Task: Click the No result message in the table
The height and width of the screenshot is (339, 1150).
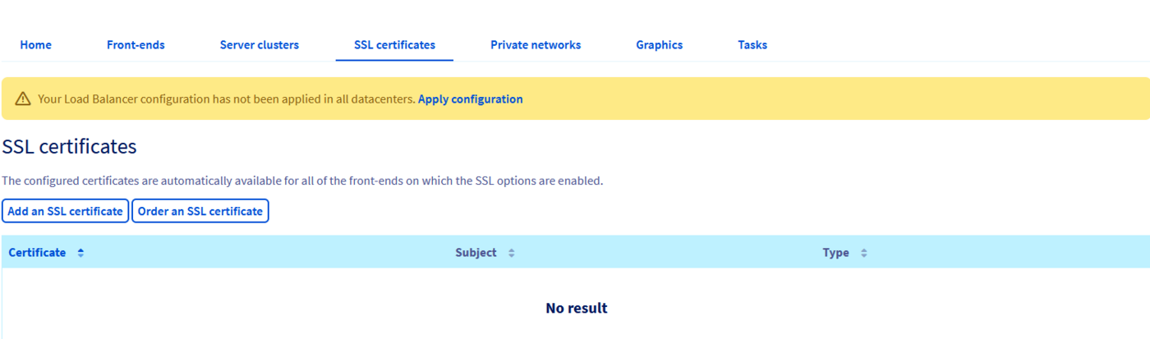Action: click(576, 309)
